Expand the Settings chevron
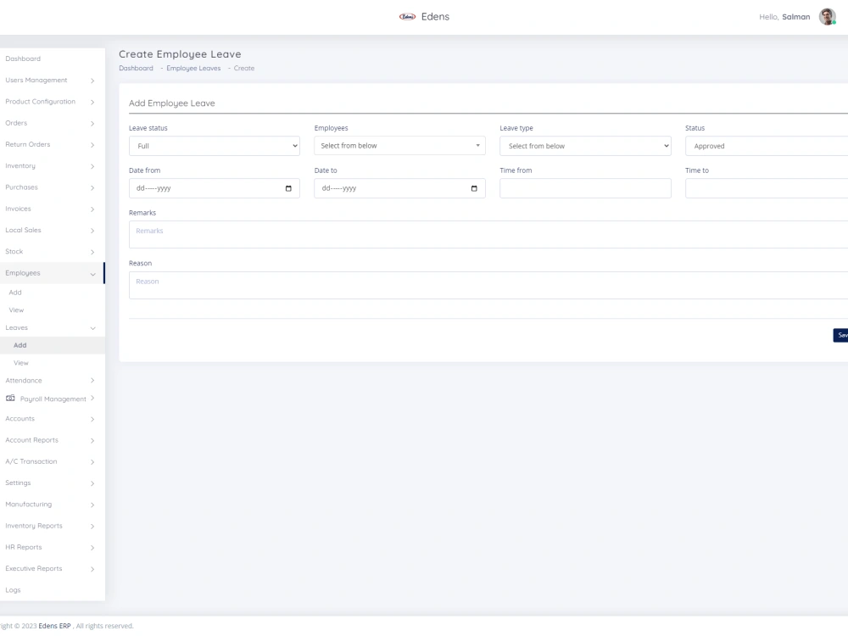This screenshot has height=636, width=848. (92, 483)
